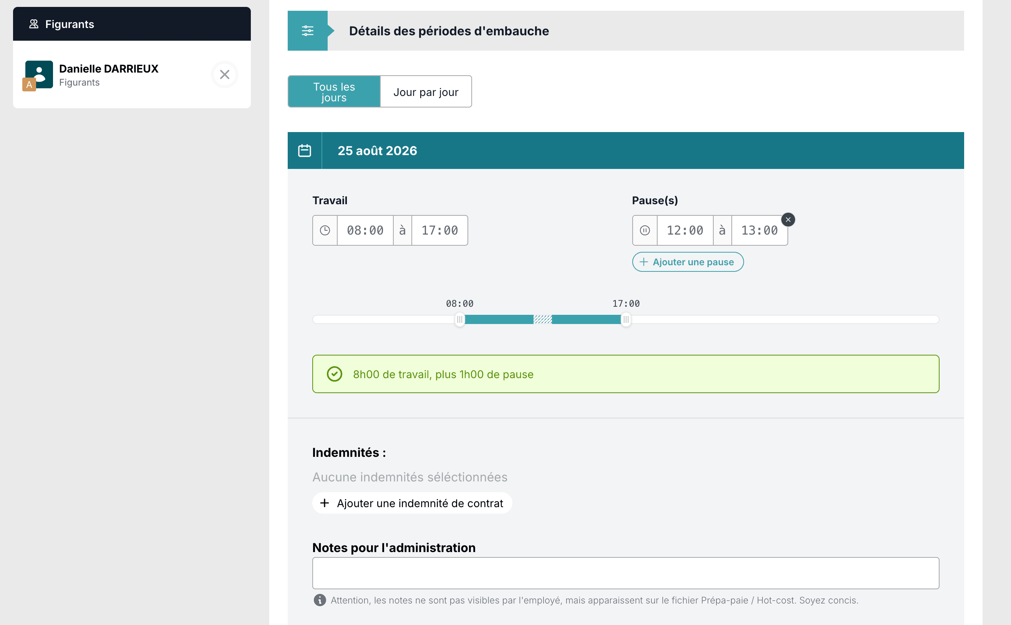Select the 'Tous les jours' tab
1011x625 pixels.
334,91
